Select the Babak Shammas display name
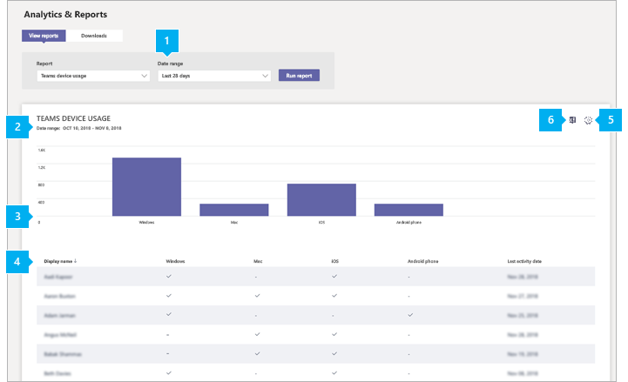Screen dimensions: 628x382 (63, 354)
